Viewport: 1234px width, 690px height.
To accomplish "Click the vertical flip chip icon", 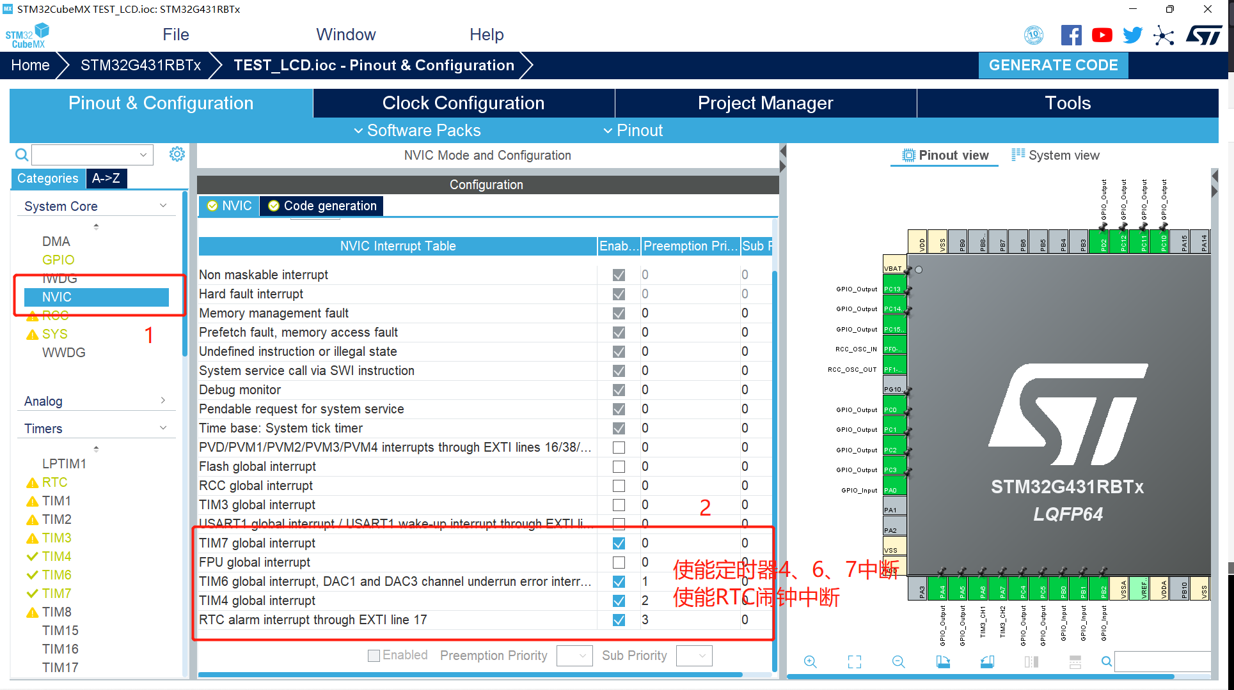I will pos(1075,662).
